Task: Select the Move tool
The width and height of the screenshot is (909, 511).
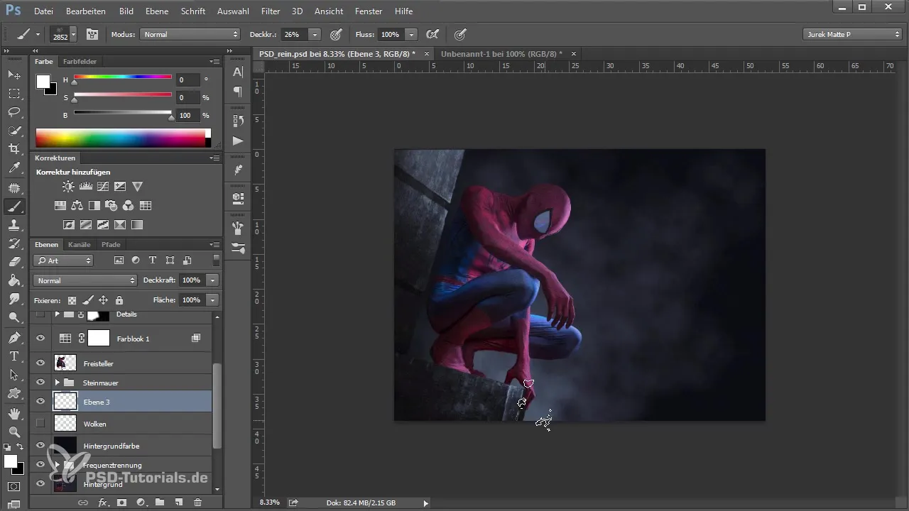Action: point(14,75)
